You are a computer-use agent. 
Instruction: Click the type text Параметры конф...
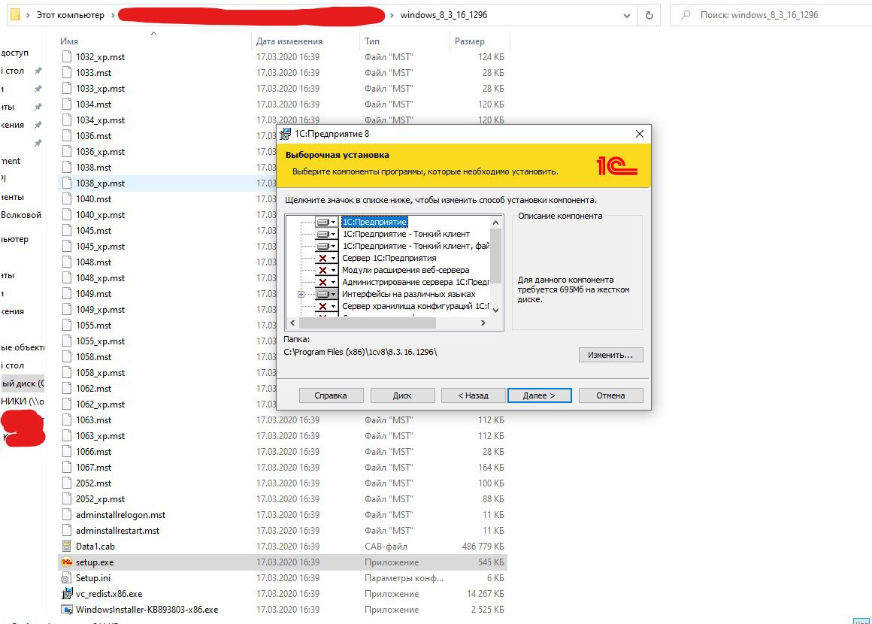click(404, 578)
